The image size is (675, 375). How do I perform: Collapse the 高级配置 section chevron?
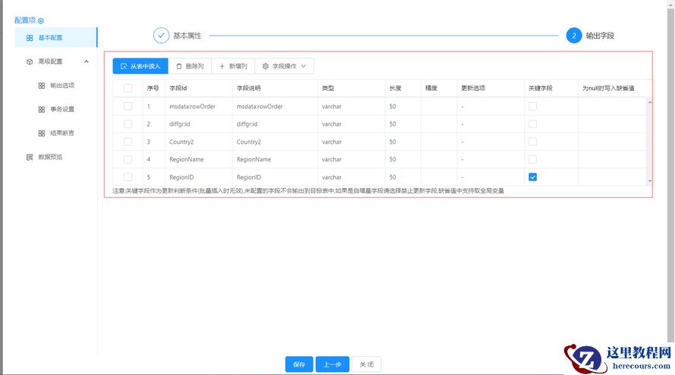pos(86,61)
